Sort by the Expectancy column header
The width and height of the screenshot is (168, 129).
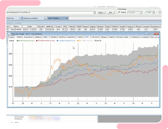155,26
